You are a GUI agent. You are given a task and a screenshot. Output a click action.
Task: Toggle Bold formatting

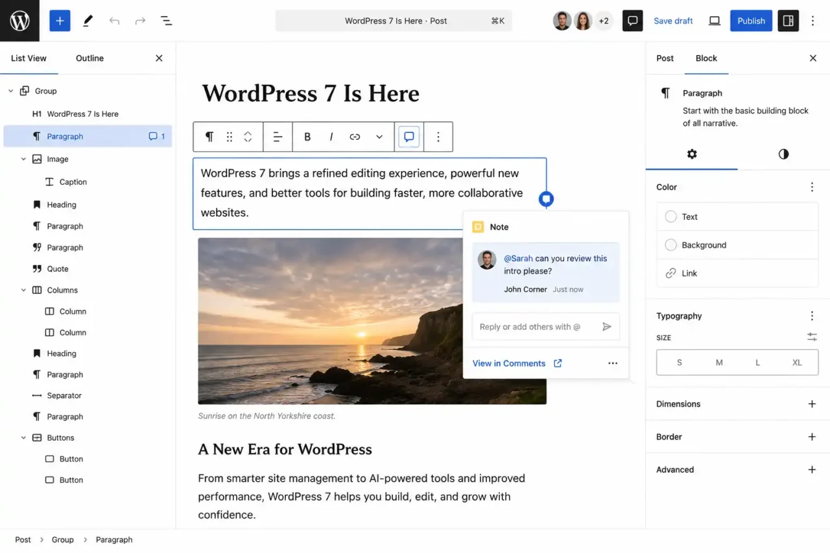click(x=307, y=137)
